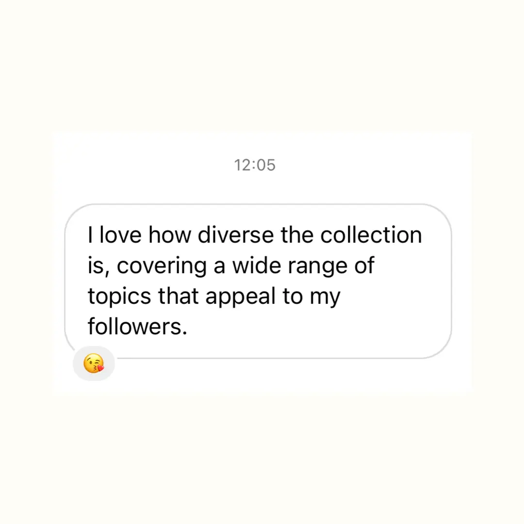This screenshot has width=524, height=524.
Task: Click the word "topics" in message
Action: 119,297
